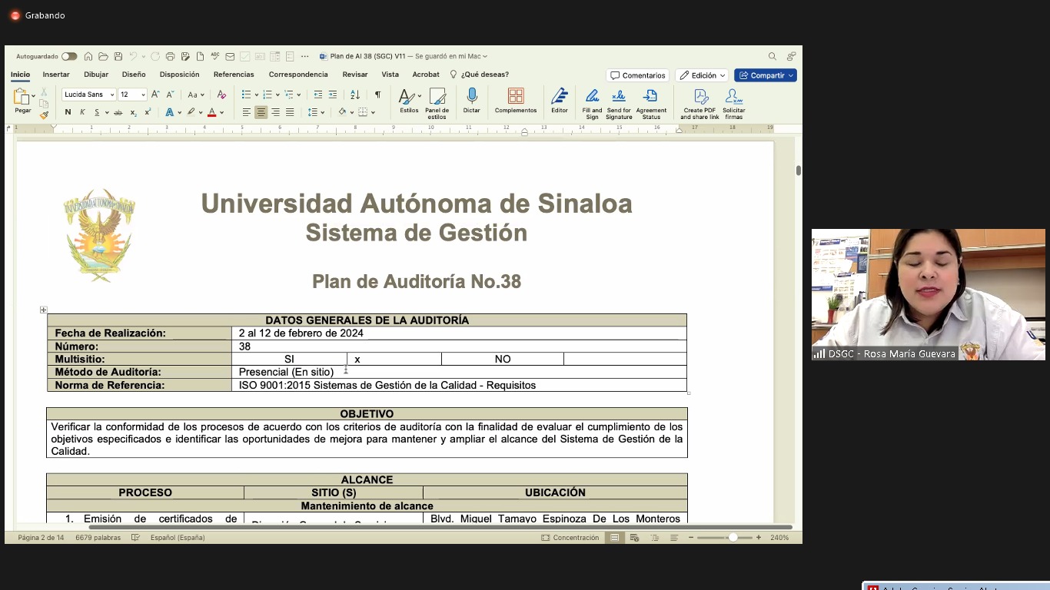Show paragraph marks with pilcrow icon
1050x590 pixels.
(377, 94)
